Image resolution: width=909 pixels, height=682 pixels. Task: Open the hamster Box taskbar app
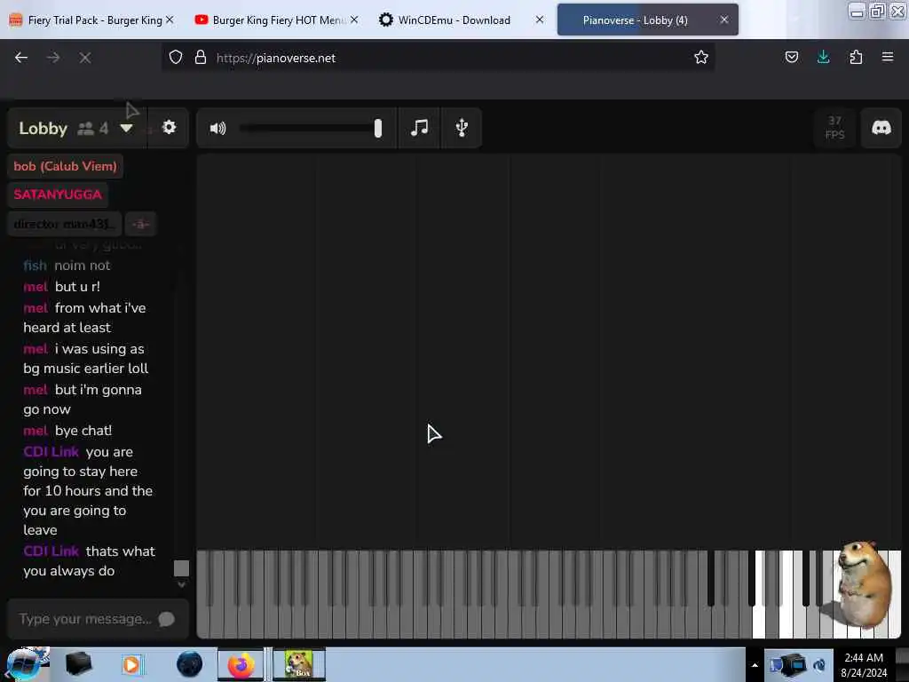(299, 664)
